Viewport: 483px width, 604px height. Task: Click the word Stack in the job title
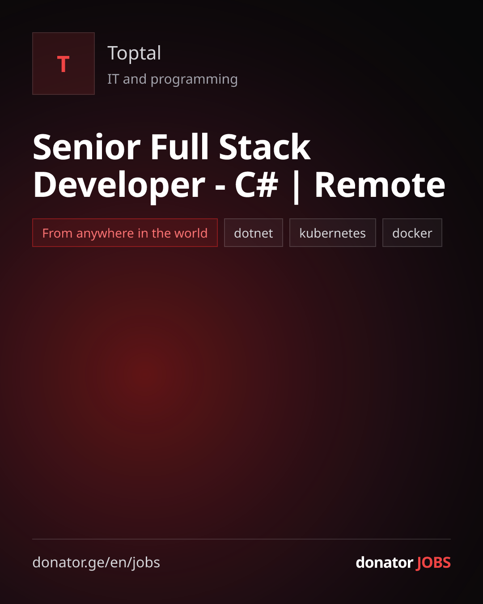[x=265, y=147]
